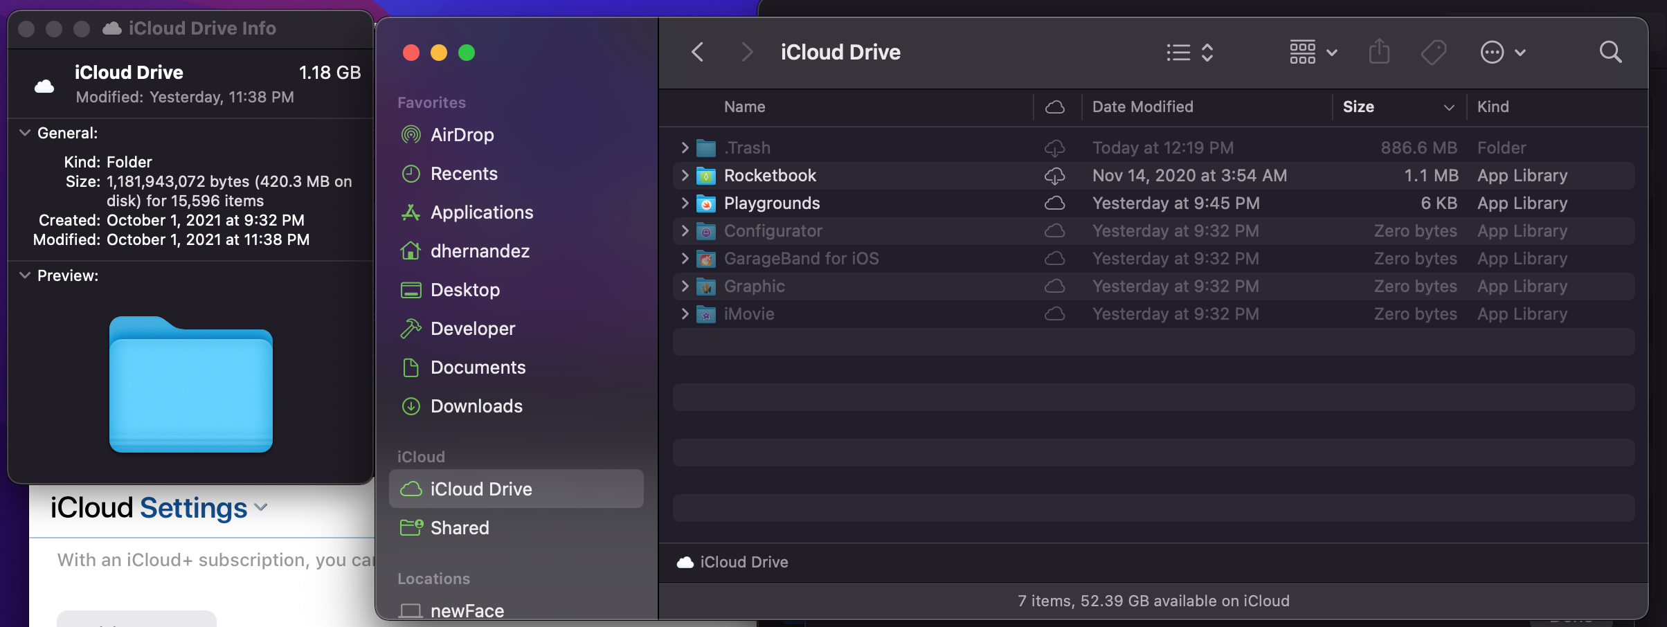Click the Edit Tags toolbar icon

(1433, 53)
